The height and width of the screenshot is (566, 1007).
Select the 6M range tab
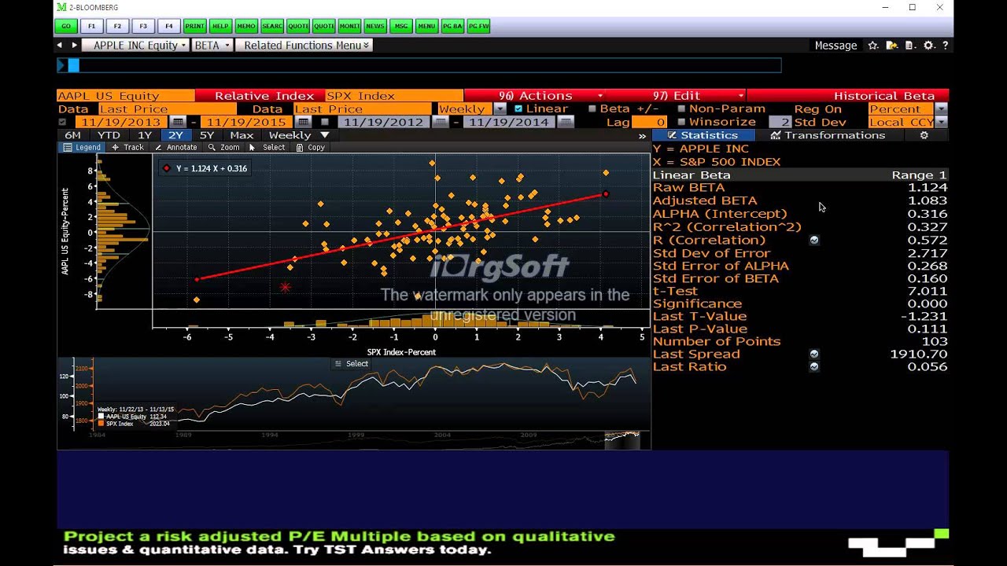coord(72,135)
